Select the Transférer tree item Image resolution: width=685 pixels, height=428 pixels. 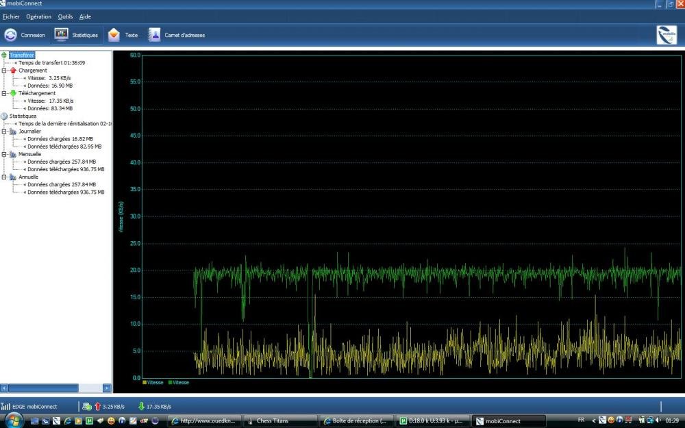click(x=22, y=55)
